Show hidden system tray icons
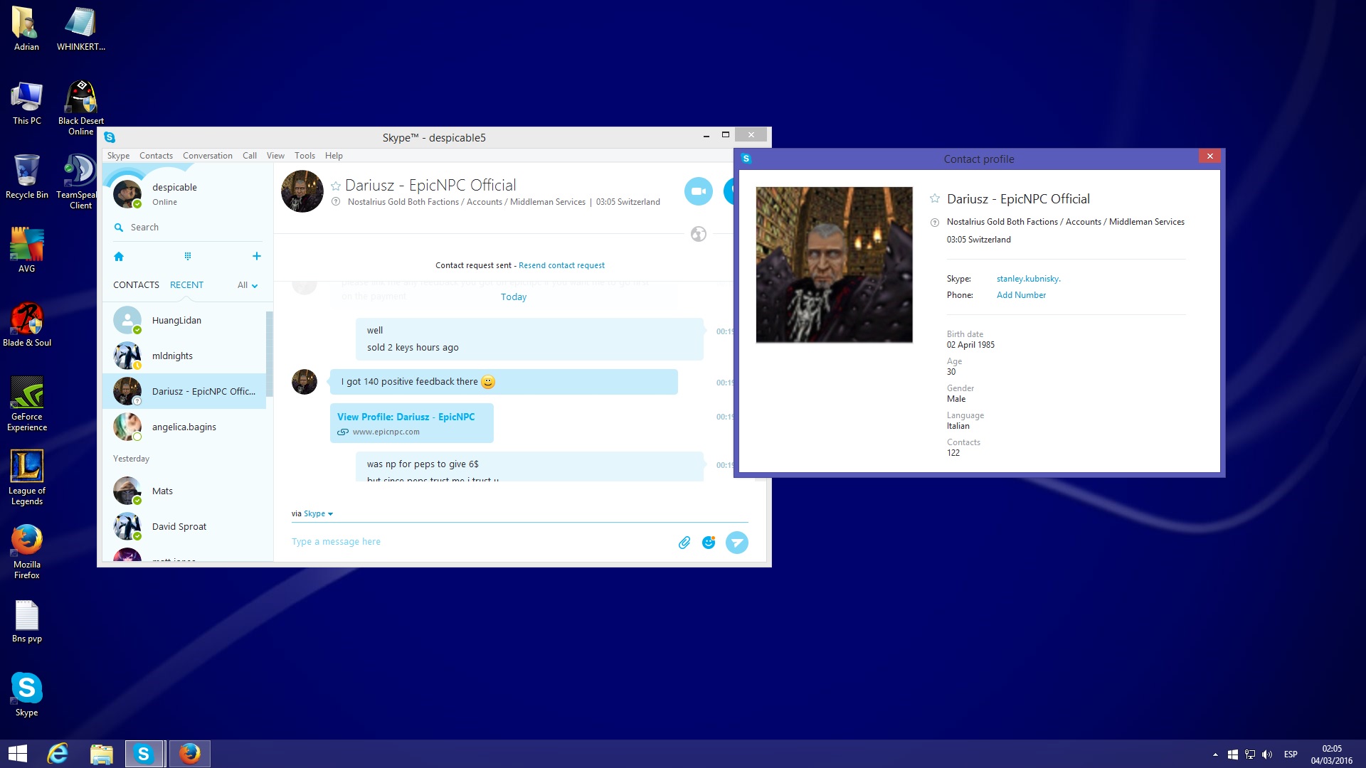The height and width of the screenshot is (768, 1366). 1215,754
